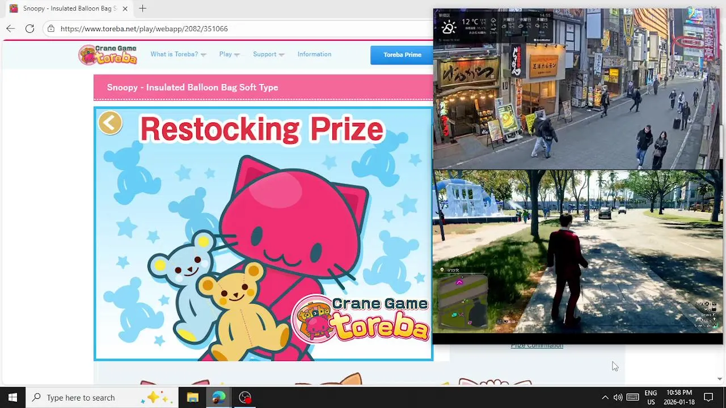
Task: Open the touch keyboard tray icon
Action: (x=633, y=398)
